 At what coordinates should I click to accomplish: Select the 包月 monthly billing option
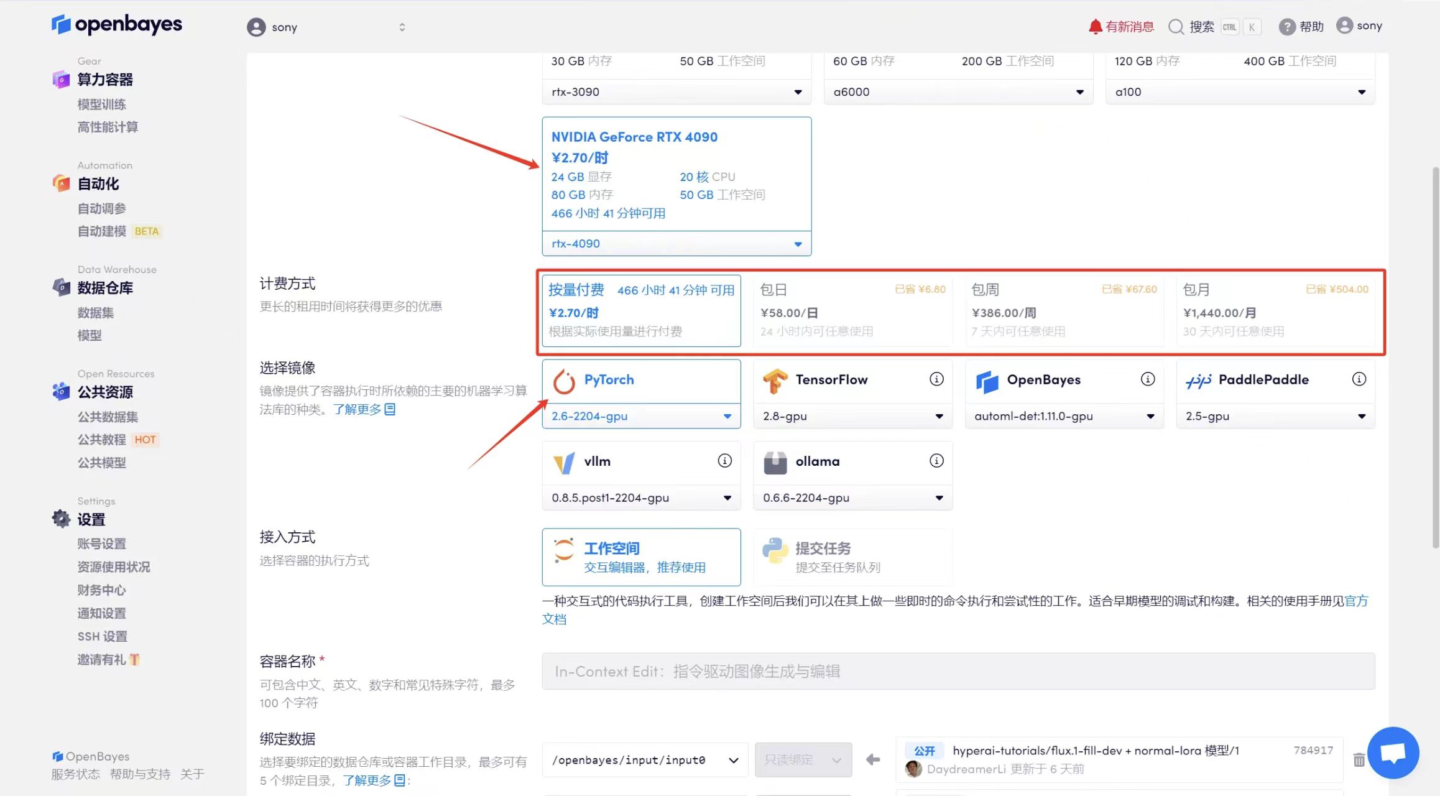pos(1275,311)
